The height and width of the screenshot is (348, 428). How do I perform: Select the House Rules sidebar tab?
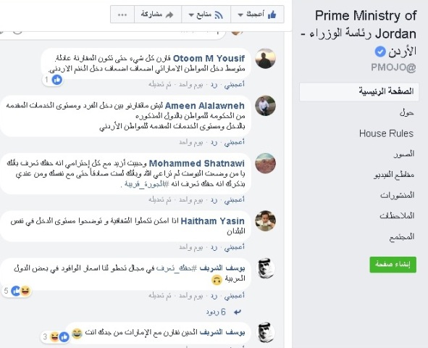point(386,133)
